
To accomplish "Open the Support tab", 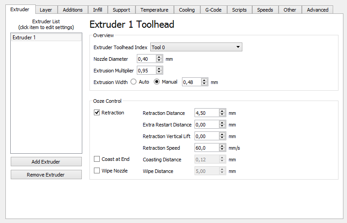I will click(121, 10).
